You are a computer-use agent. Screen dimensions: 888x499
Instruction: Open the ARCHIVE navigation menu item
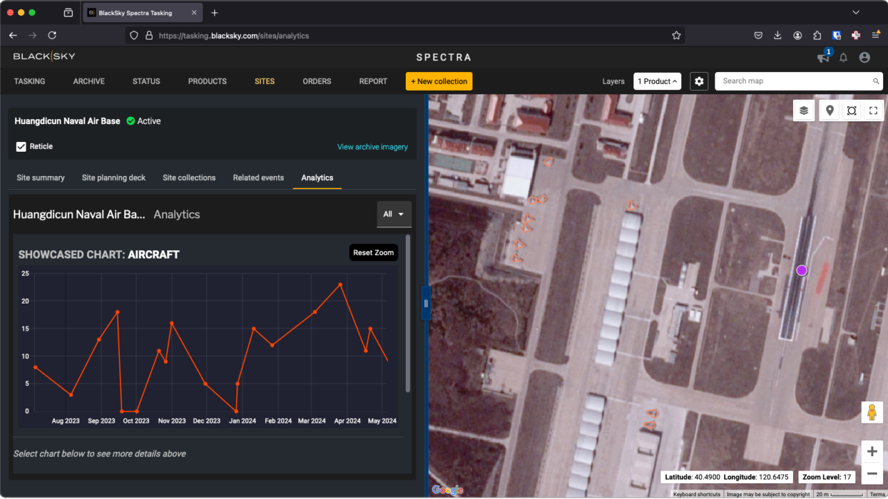click(x=88, y=81)
